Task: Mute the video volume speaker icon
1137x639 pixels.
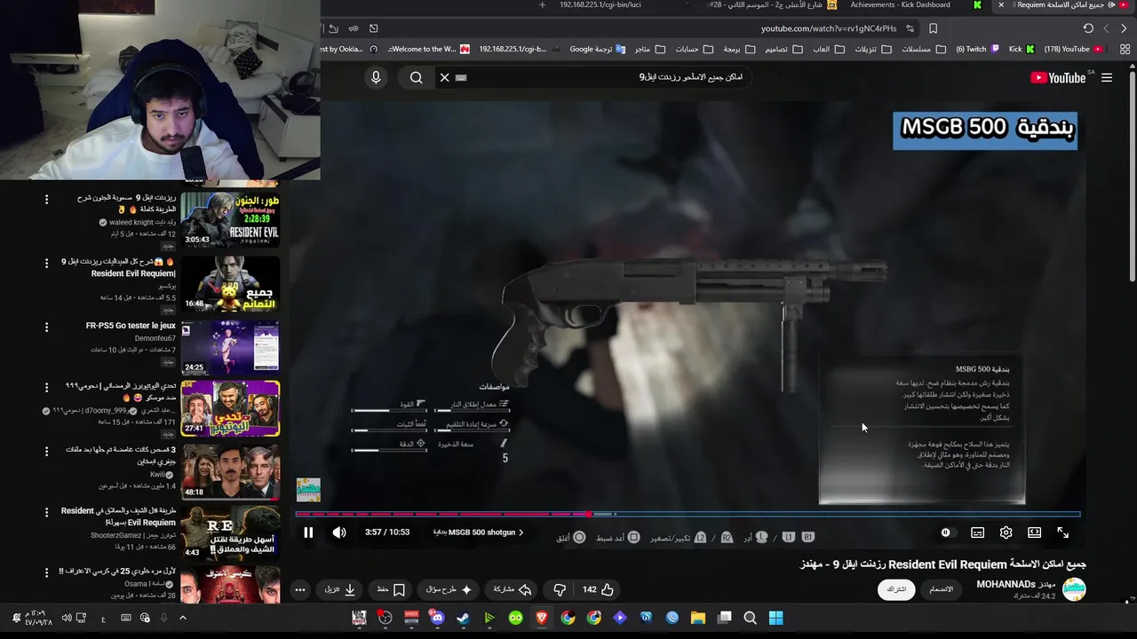Action: 339,532
